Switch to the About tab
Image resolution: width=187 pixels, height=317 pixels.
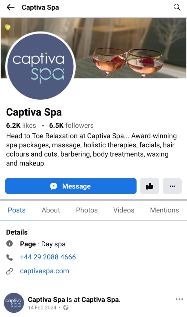(x=51, y=210)
